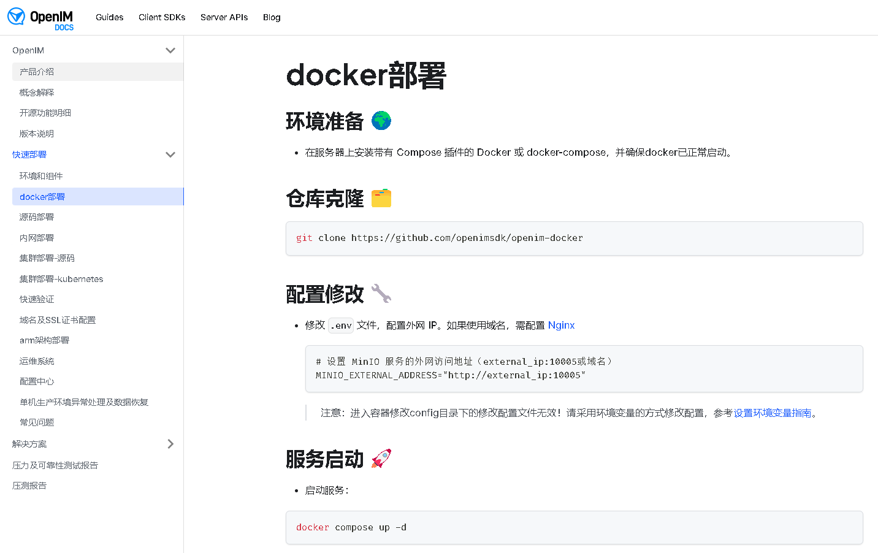
Task: Expand the 解决方案 section chevron
Action: (x=170, y=444)
